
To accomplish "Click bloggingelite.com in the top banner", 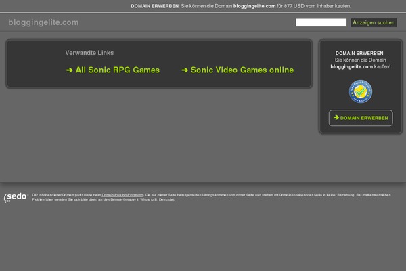I will pyautogui.click(x=254, y=6).
